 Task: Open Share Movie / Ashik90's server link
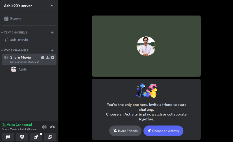20,129
